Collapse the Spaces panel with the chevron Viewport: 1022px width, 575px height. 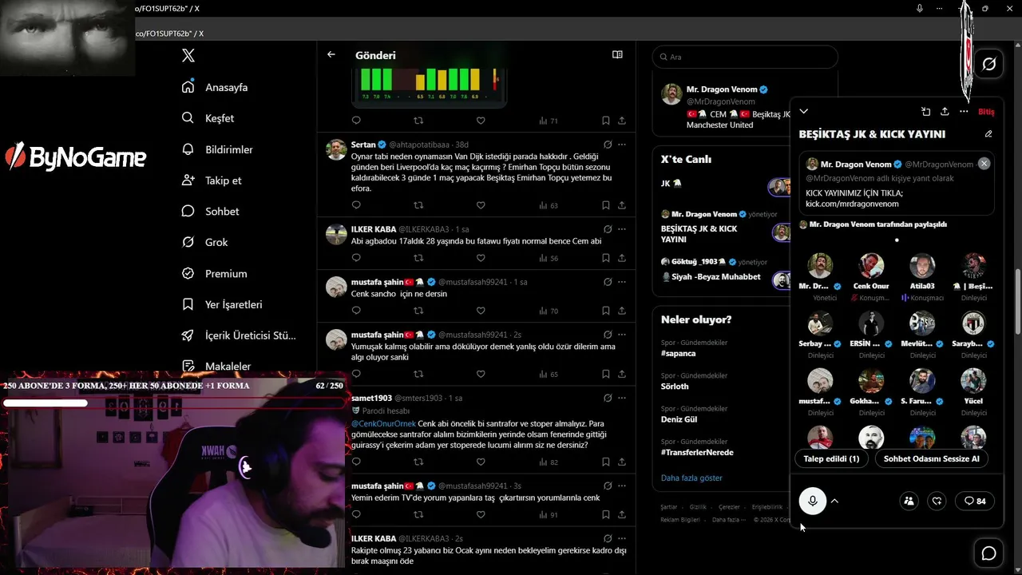tap(804, 112)
